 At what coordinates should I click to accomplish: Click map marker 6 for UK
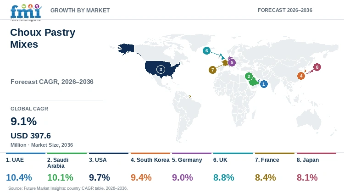(206, 51)
